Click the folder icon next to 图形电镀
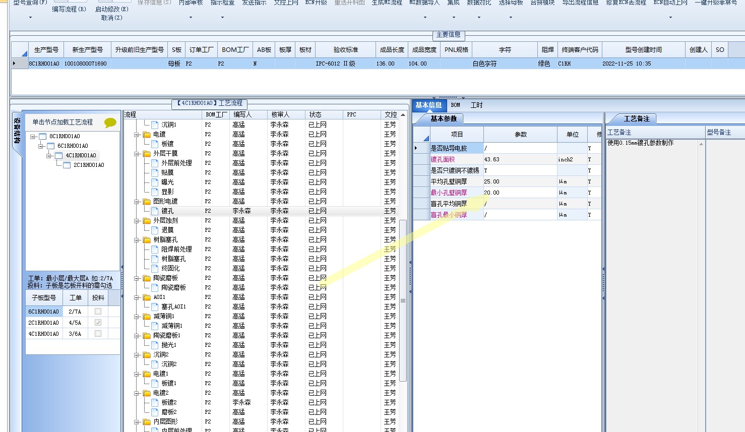The height and width of the screenshot is (432, 745). (147, 201)
